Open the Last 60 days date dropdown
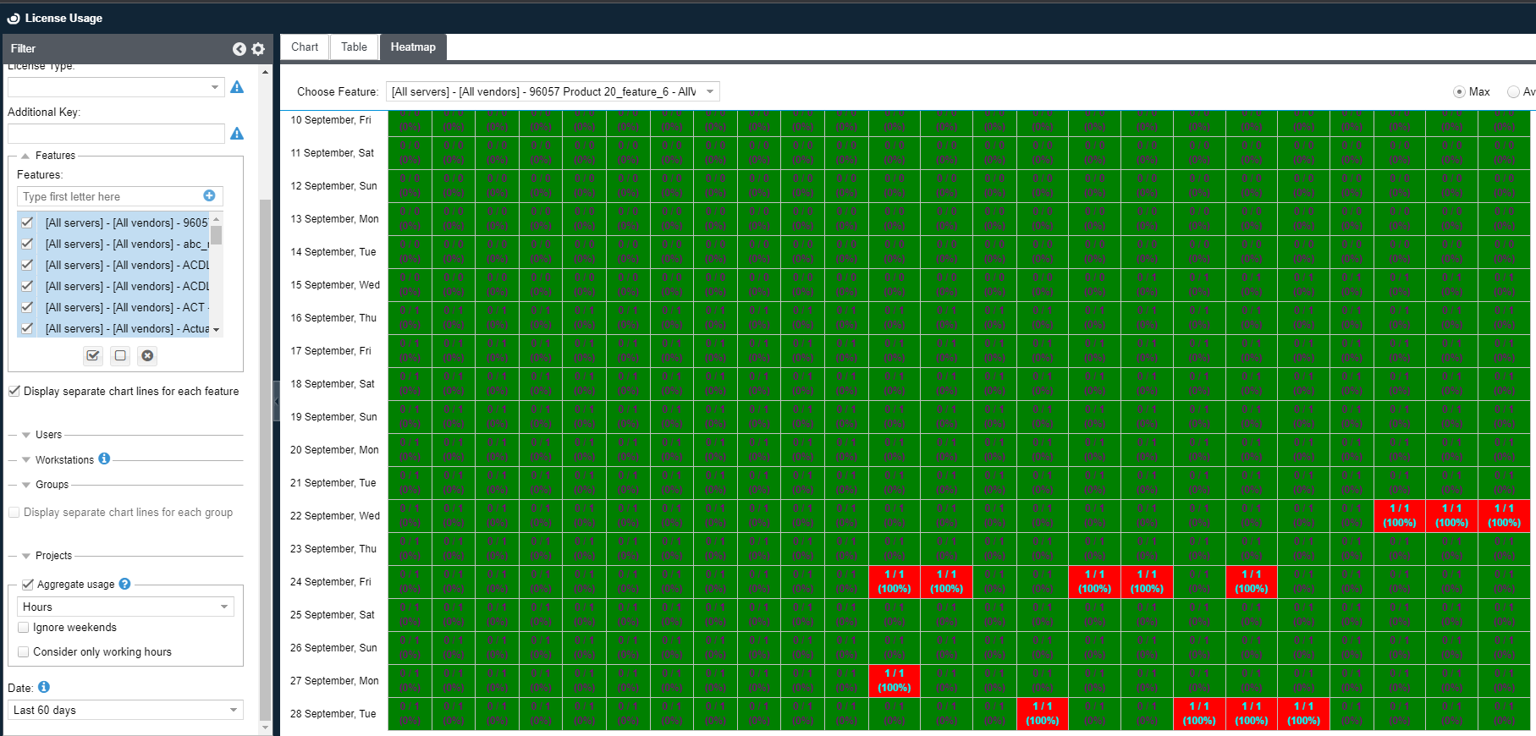1536x736 pixels. pyautogui.click(x=125, y=710)
